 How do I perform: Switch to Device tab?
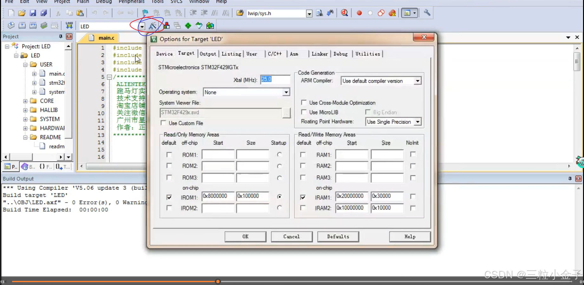[x=164, y=54]
